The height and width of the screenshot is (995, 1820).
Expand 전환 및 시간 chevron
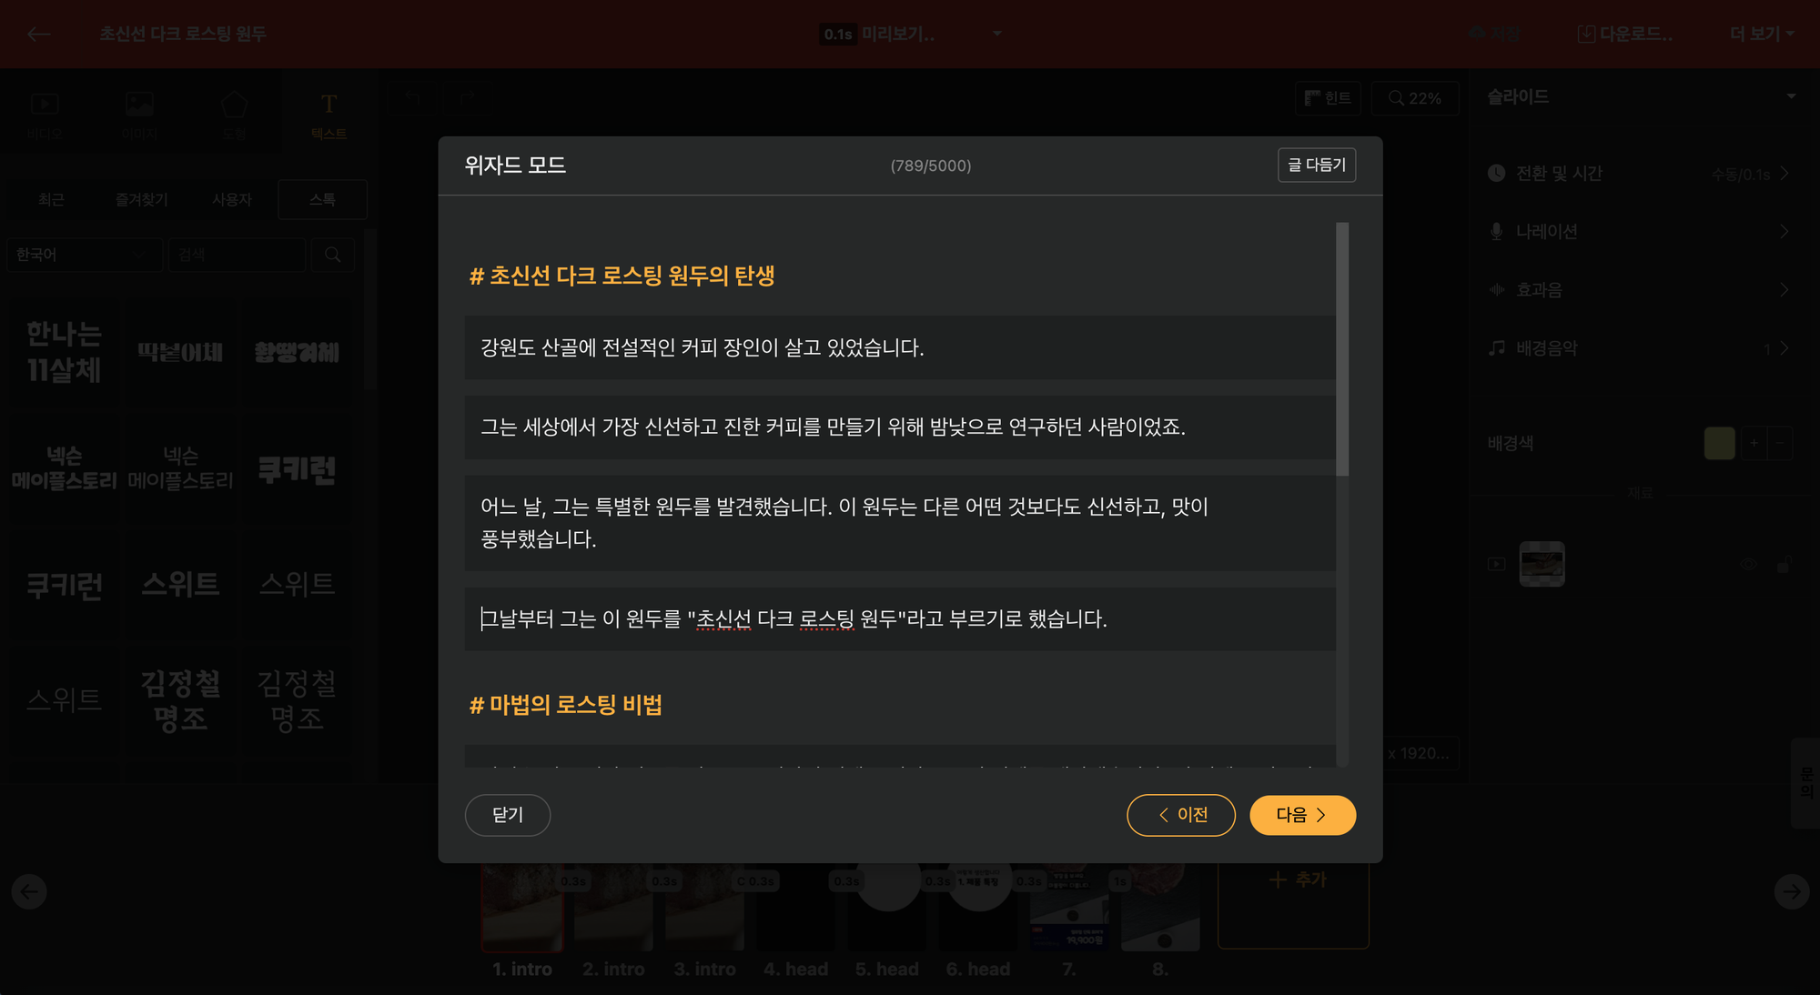[x=1785, y=173]
